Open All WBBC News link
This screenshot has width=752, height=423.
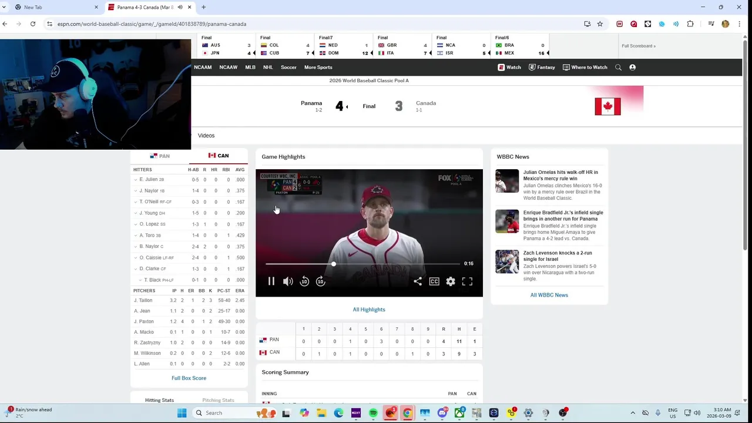(x=549, y=295)
